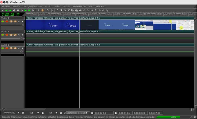
Task: Jump to start with rewind icon
Action: point(3,10)
